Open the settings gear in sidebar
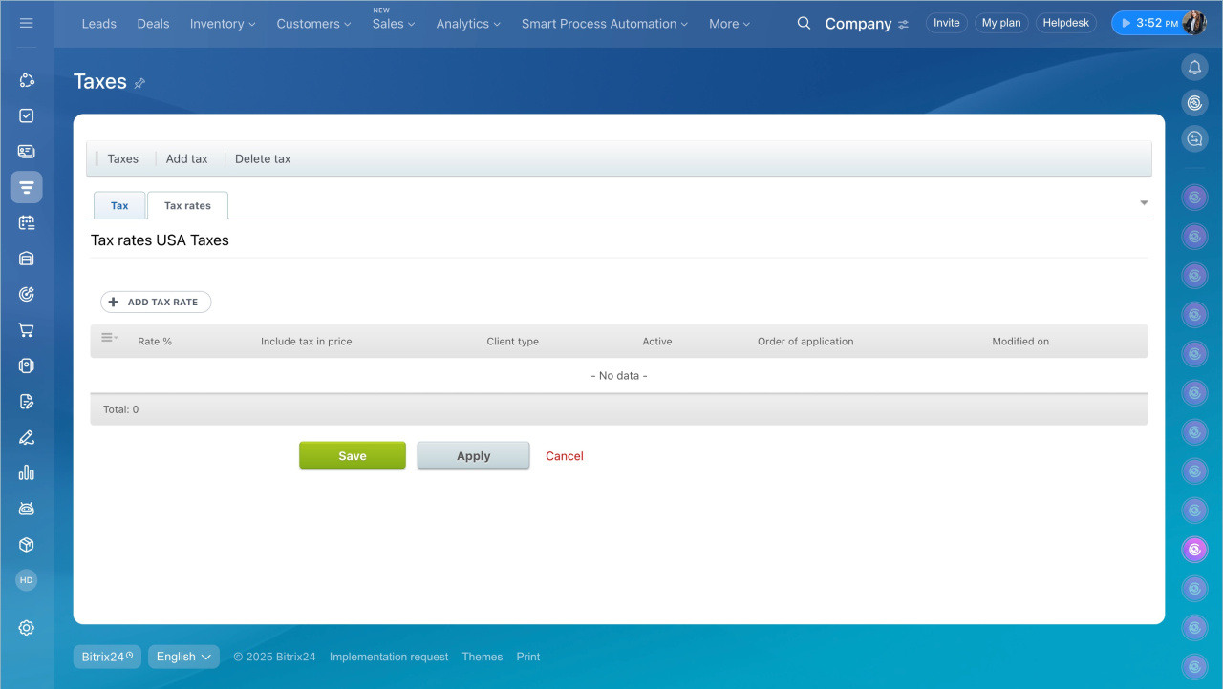Image resolution: width=1223 pixels, height=689 pixels. (x=27, y=627)
